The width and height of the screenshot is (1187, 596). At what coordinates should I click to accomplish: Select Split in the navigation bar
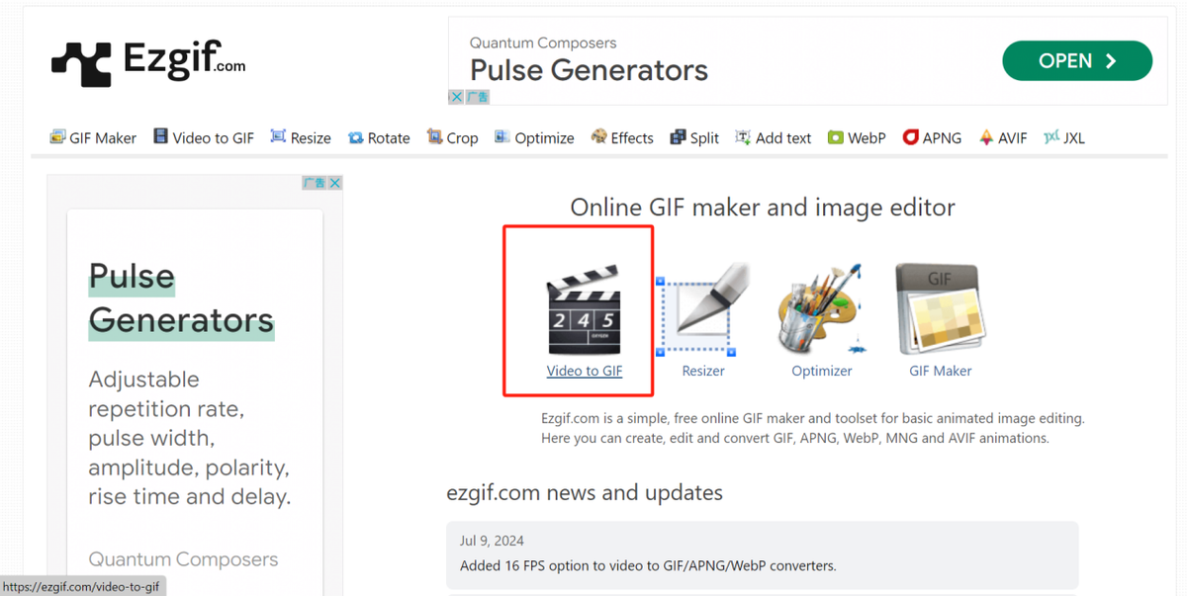(x=694, y=137)
